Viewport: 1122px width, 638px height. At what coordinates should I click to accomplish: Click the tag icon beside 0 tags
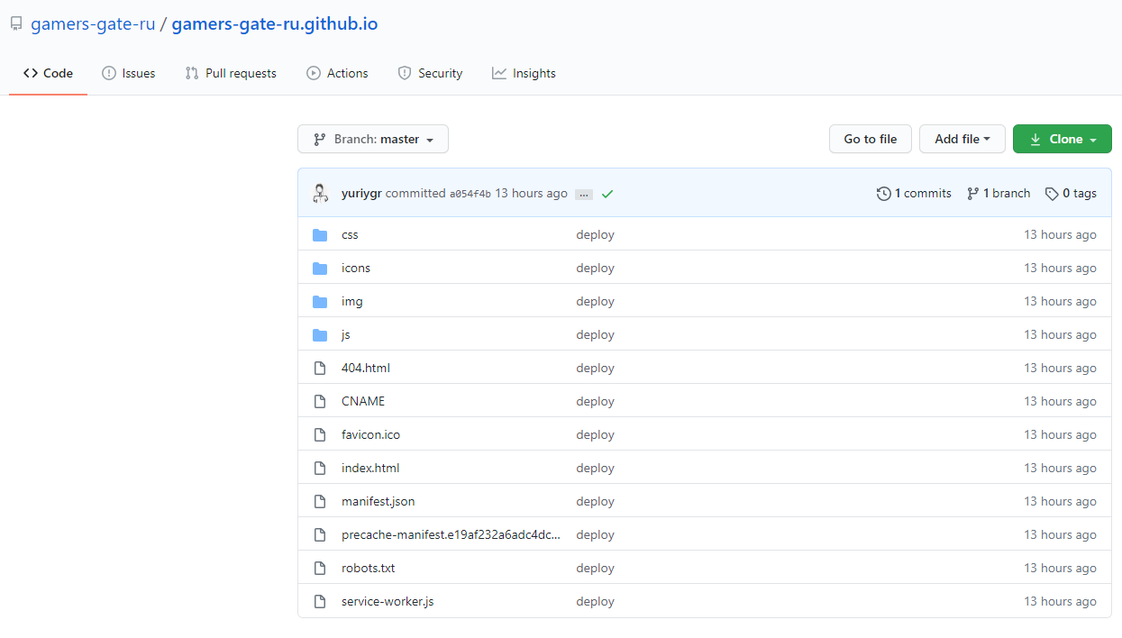point(1052,194)
